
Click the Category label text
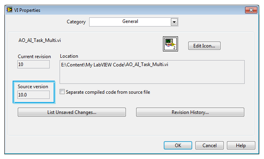(76, 22)
